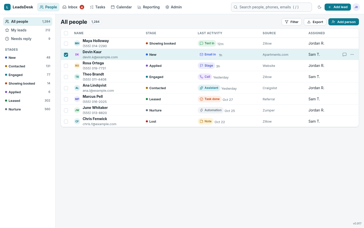Click the Export button

click(315, 22)
